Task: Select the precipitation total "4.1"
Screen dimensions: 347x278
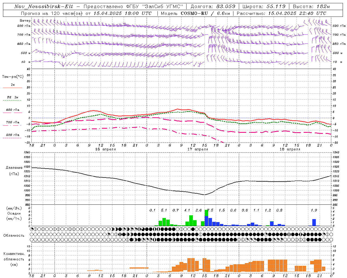Action: pos(187,210)
